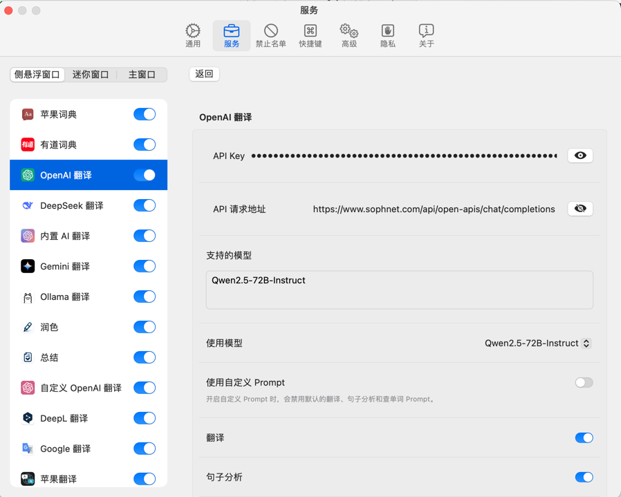Click the API Key masked field

point(405,156)
